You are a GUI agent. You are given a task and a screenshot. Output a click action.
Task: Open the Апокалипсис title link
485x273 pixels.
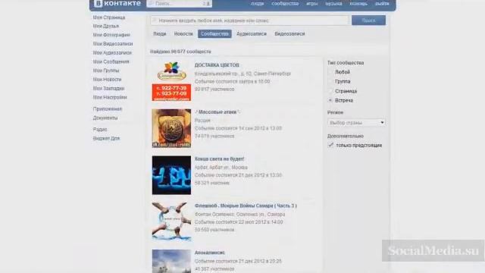210,253
